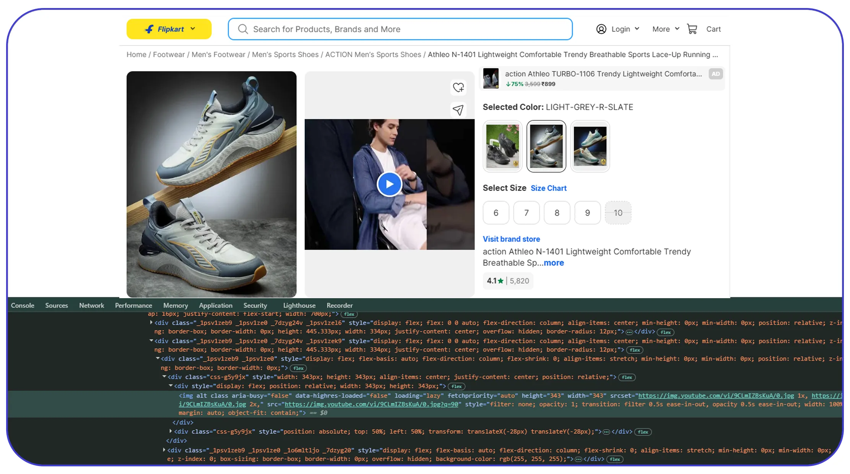
Task: Select unavailable shoe size 10
Action: 618,213
